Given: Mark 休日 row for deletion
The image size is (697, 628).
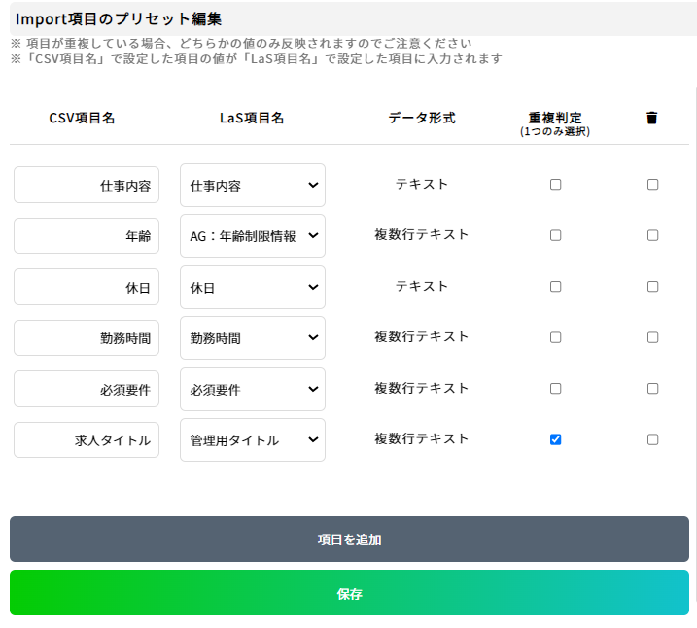Looking at the screenshot, I should tap(652, 286).
